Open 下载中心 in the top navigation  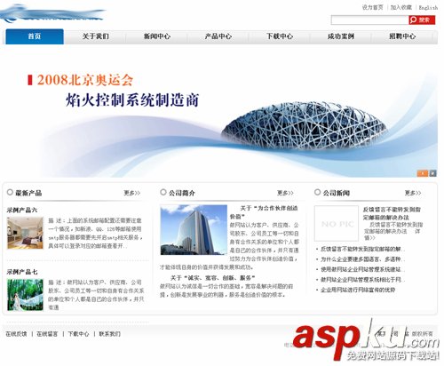280,36
